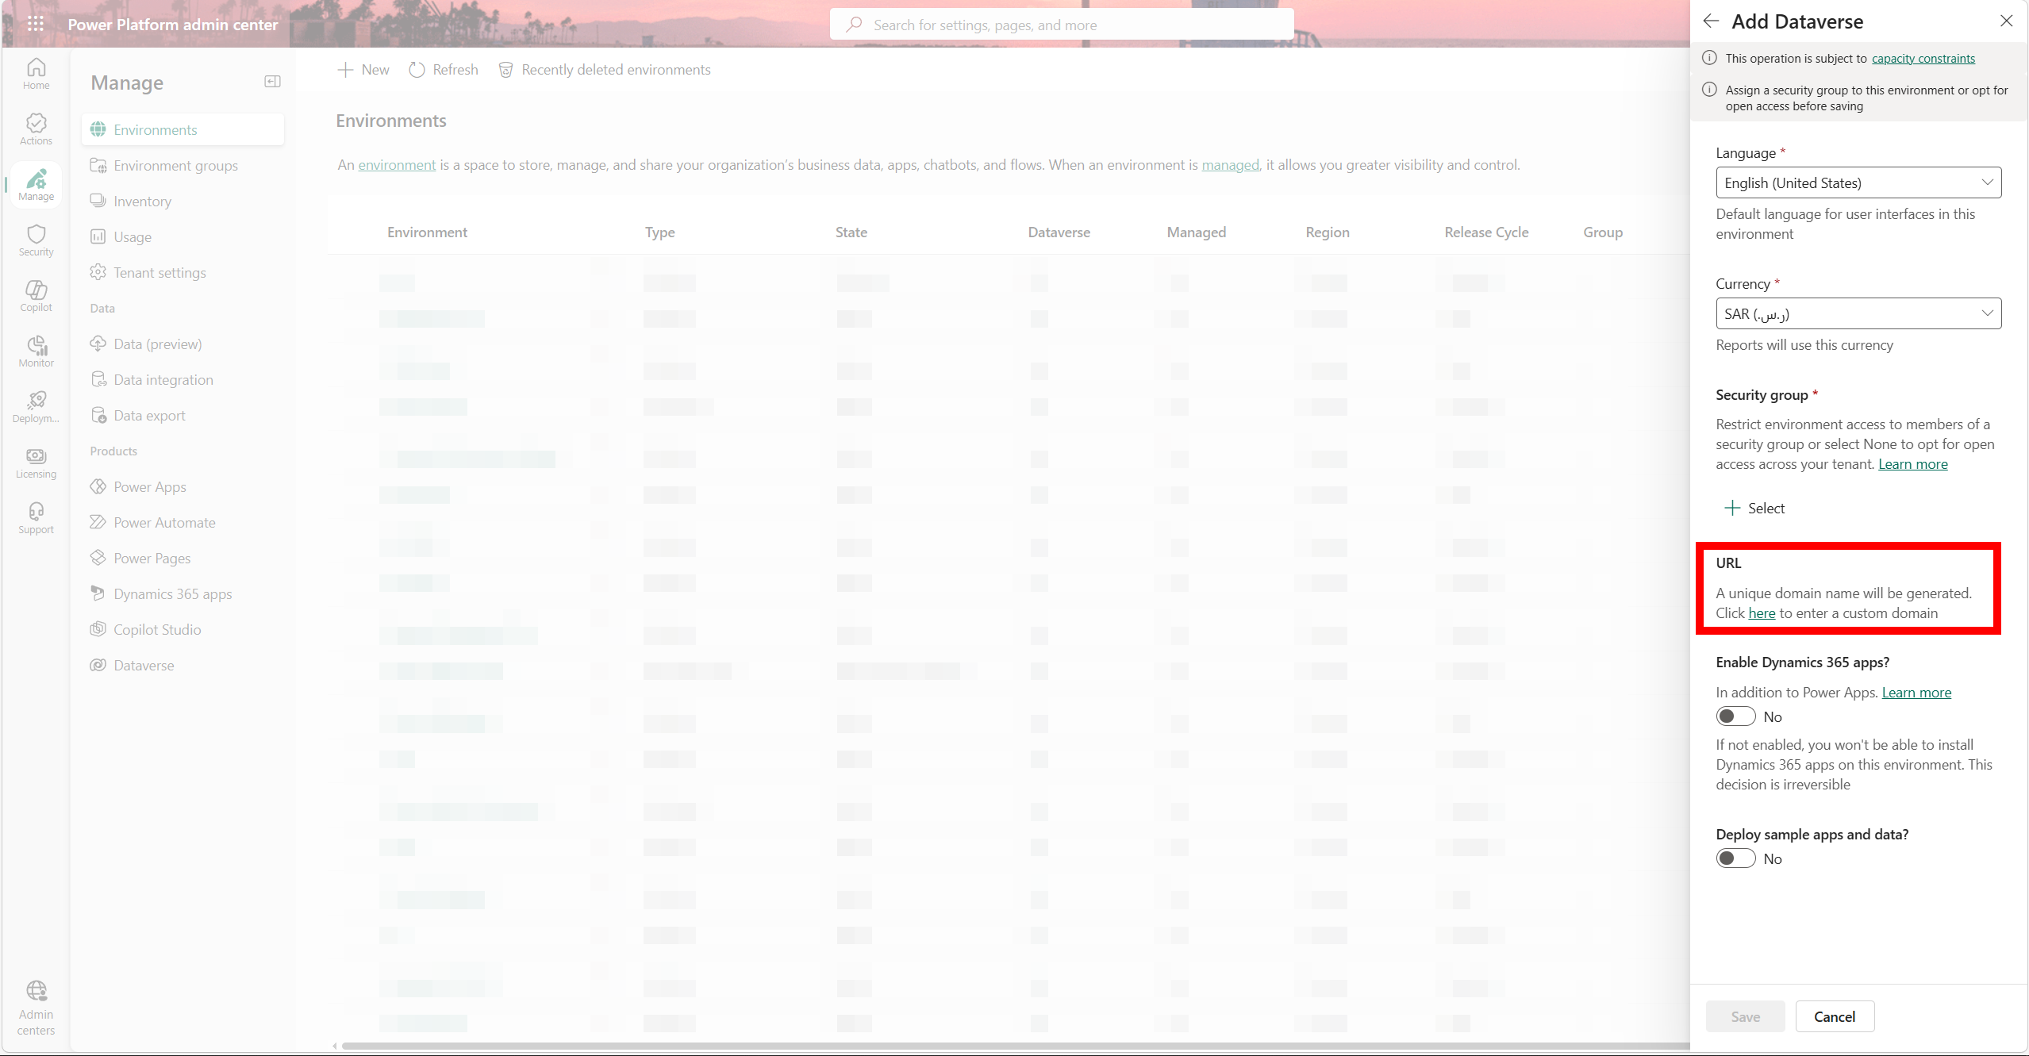Refresh the environments list
This screenshot has width=2029, height=1056.
pyautogui.click(x=444, y=70)
